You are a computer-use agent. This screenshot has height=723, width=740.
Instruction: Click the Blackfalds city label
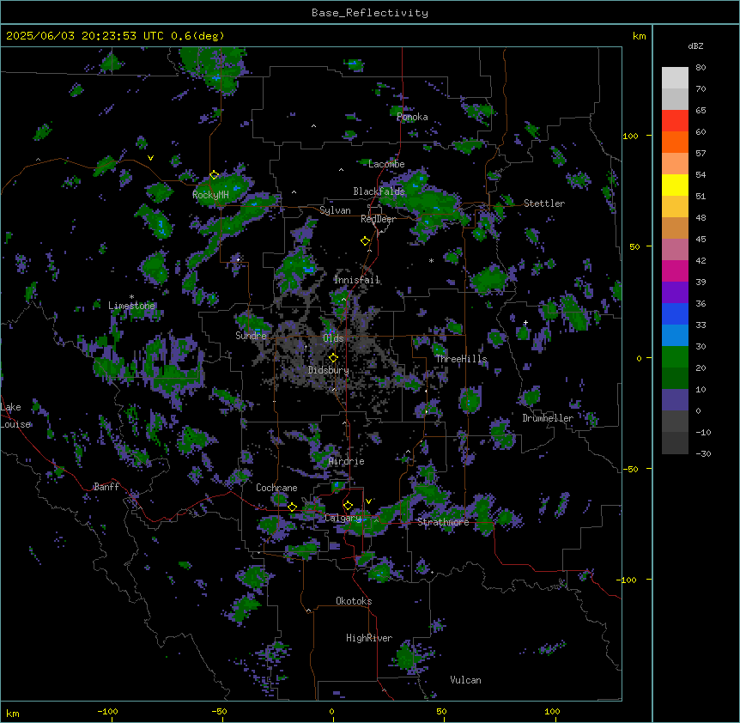(379, 191)
